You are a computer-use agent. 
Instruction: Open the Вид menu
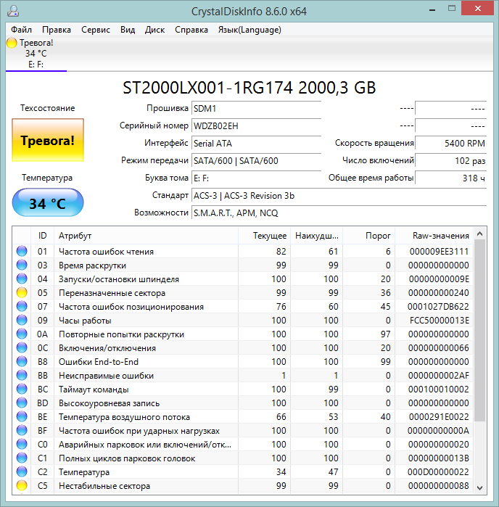coord(128,30)
